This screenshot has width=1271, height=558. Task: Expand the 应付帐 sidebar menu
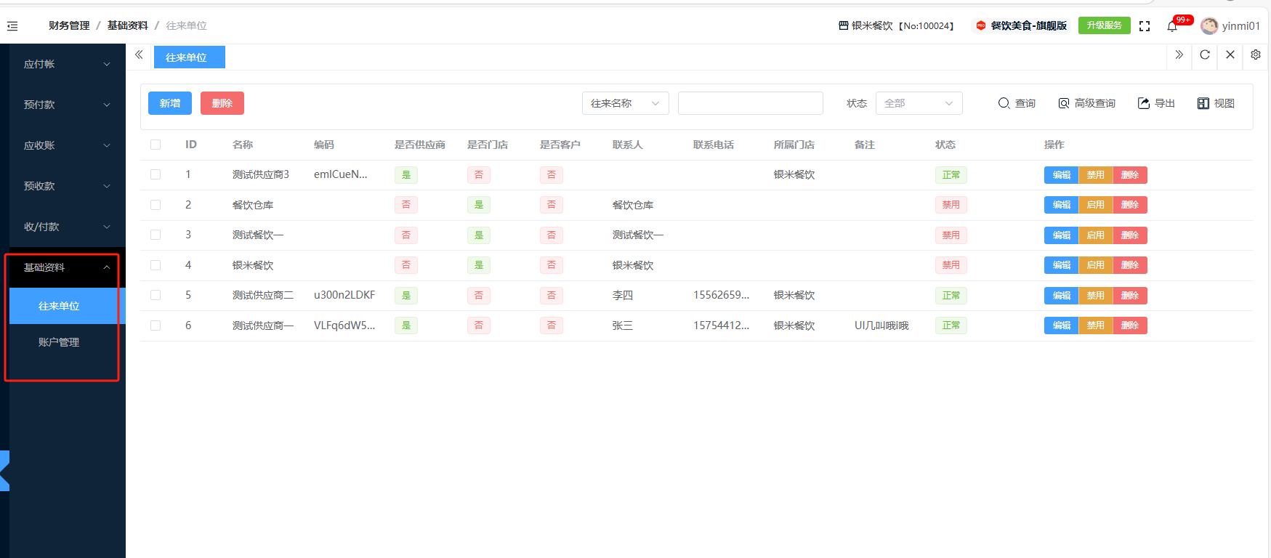(x=65, y=64)
